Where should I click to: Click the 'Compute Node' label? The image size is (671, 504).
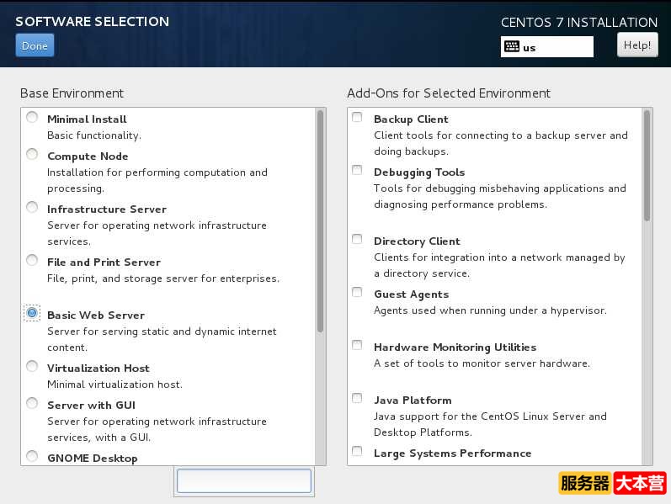click(x=88, y=157)
